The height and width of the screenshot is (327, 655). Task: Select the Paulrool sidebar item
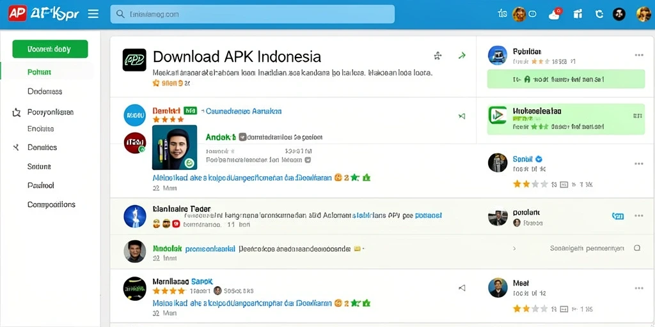click(x=40, y=185)
